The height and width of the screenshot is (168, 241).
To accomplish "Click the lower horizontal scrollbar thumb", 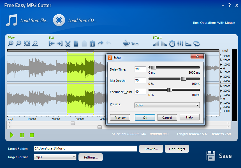I will click(99, 127).
